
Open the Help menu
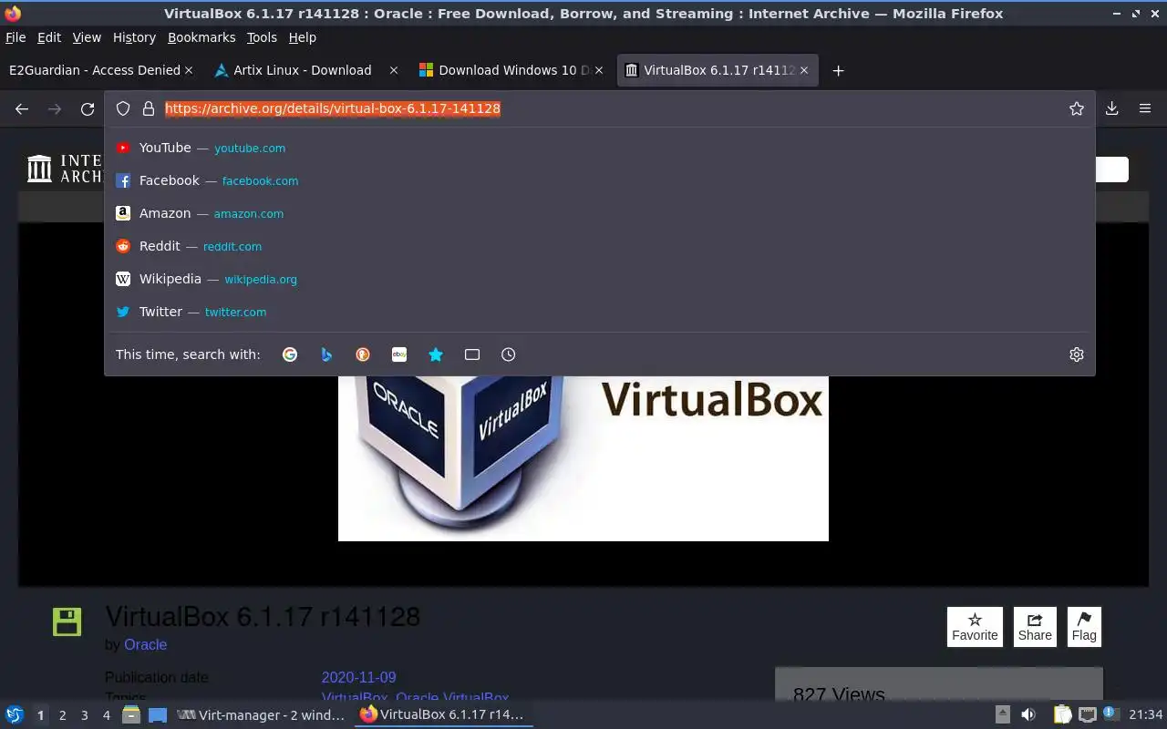click(x=303, y=37)
